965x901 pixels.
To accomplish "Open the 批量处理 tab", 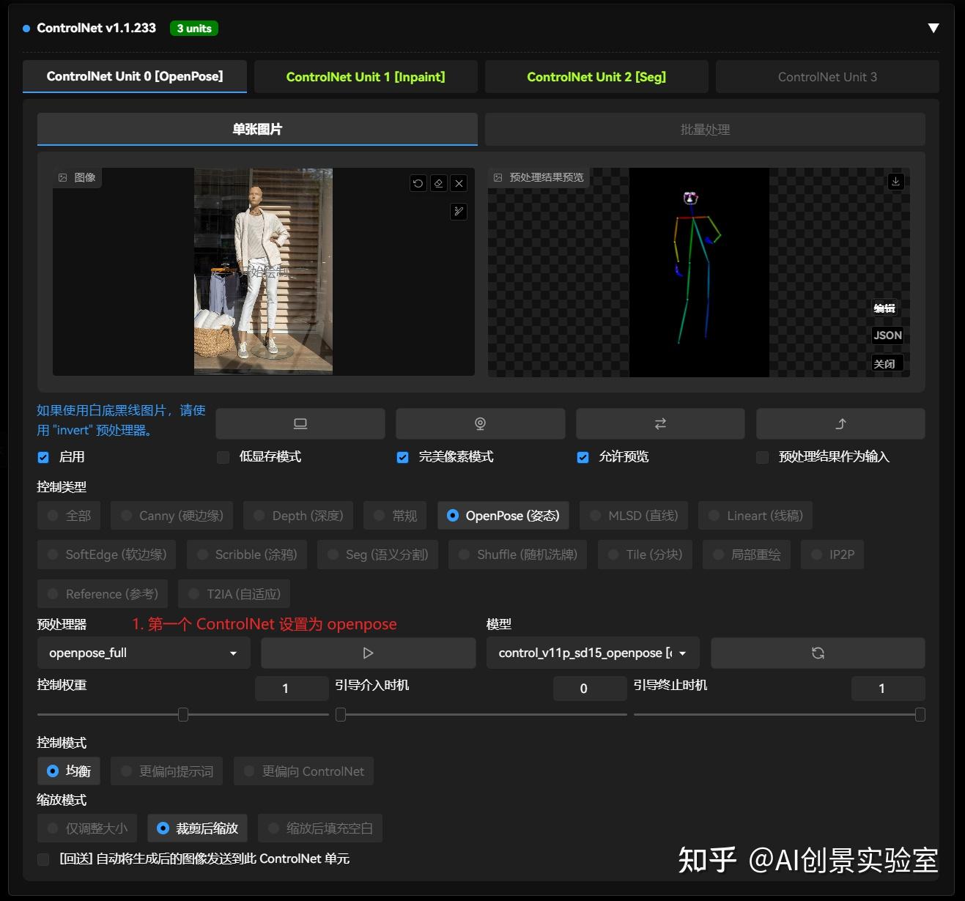I will [705, 129].
